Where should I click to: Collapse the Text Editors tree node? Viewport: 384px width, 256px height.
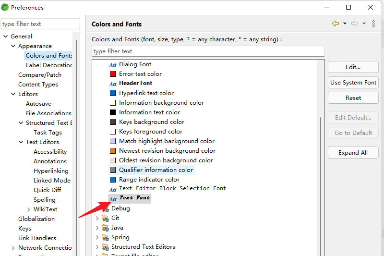(21, 142)
